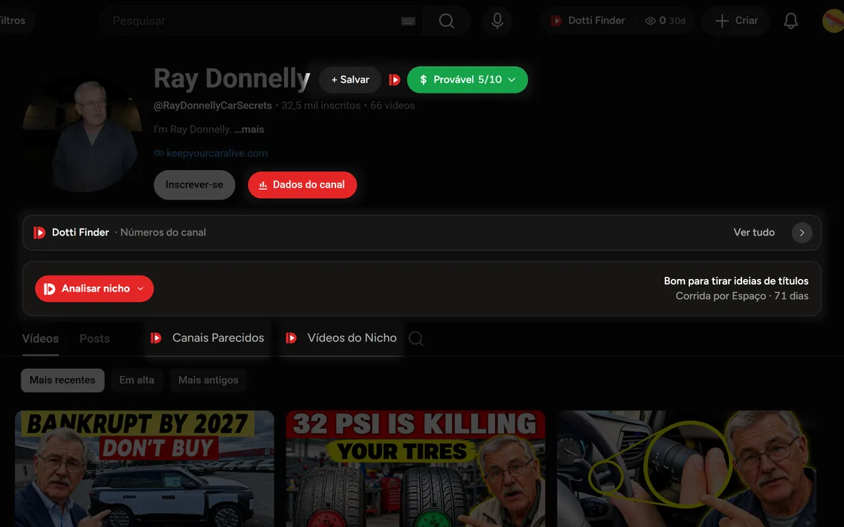Click Bom para tirar ideias de títulos text
The height and width of the screenshot is (527, 844).
point(736,281)
